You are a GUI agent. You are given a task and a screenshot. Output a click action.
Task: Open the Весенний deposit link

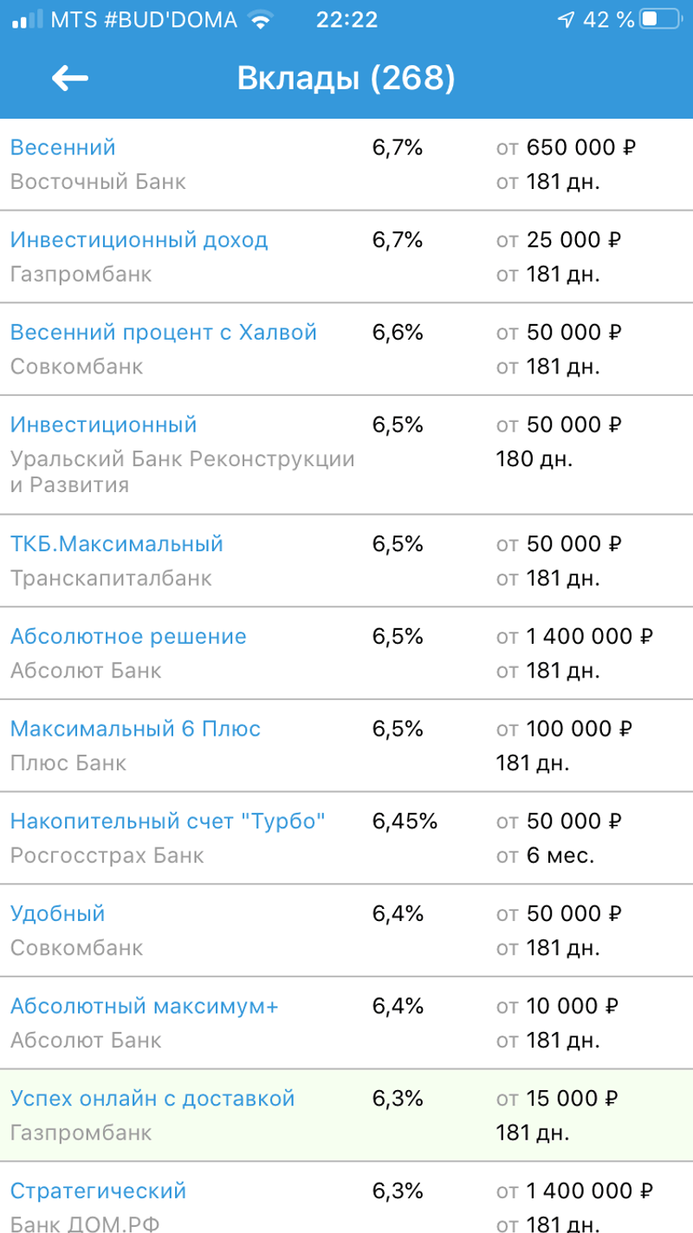coord(62,147)
